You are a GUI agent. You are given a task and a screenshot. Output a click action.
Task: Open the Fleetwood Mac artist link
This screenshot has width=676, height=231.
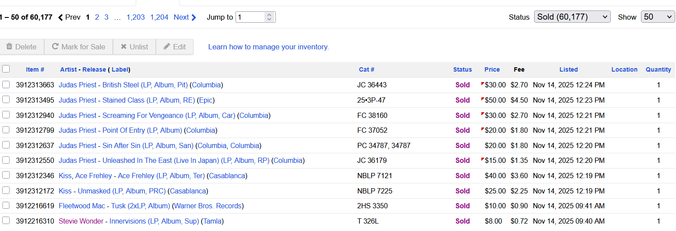[x=82, y=206]
